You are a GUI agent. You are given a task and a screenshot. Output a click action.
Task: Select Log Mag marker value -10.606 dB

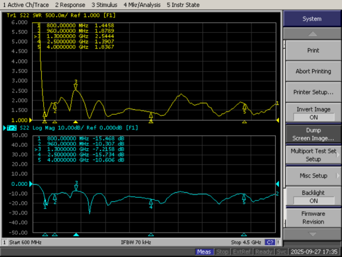coord(108,160)
